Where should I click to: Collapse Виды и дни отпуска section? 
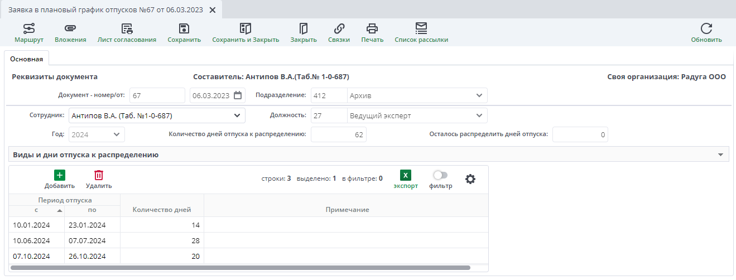coord(720,155)
